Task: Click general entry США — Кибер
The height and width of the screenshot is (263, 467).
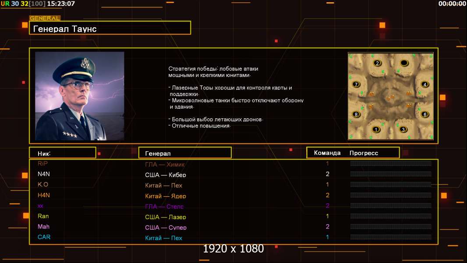Action: click(166, 175)
